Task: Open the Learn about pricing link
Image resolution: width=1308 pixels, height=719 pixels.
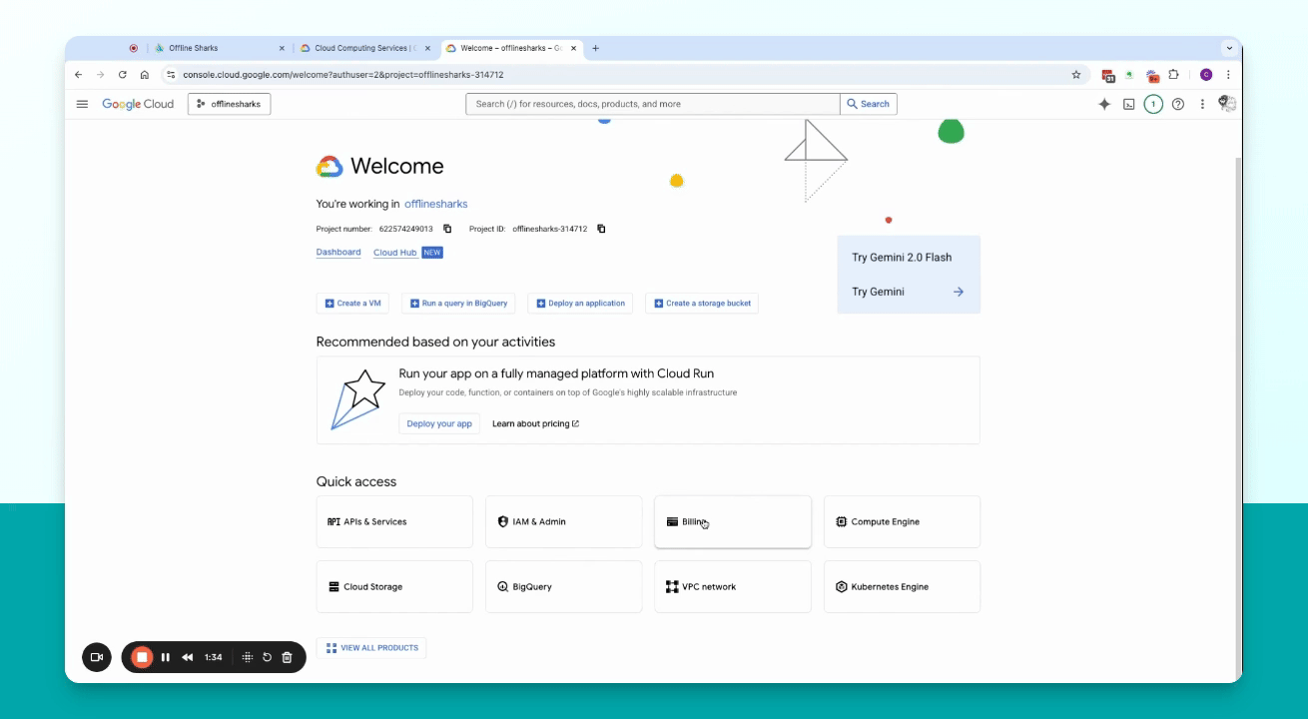Action: [x=535, y=423]
